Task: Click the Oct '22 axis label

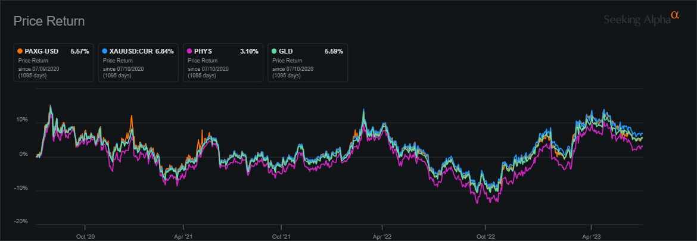Action: coord(486,237)
